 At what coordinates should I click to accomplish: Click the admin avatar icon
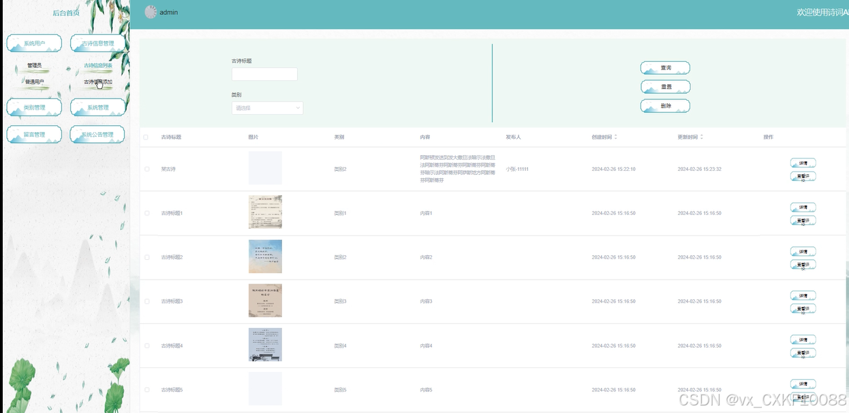151,12
